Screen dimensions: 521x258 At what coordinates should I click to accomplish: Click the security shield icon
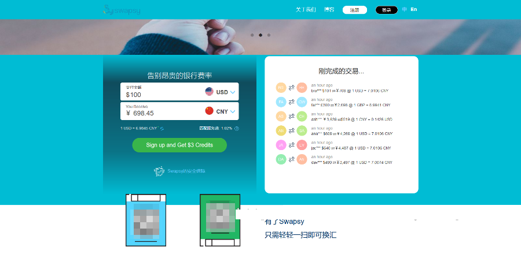click(159, 171)
